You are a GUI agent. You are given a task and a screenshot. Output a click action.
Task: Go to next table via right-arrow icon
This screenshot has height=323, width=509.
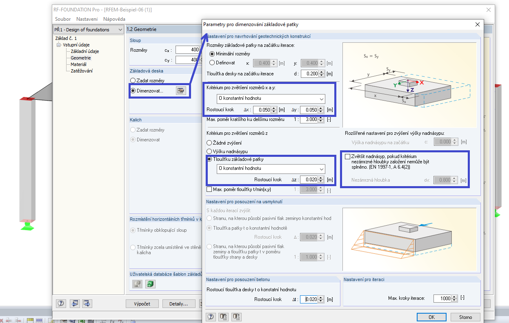point(87,303)
